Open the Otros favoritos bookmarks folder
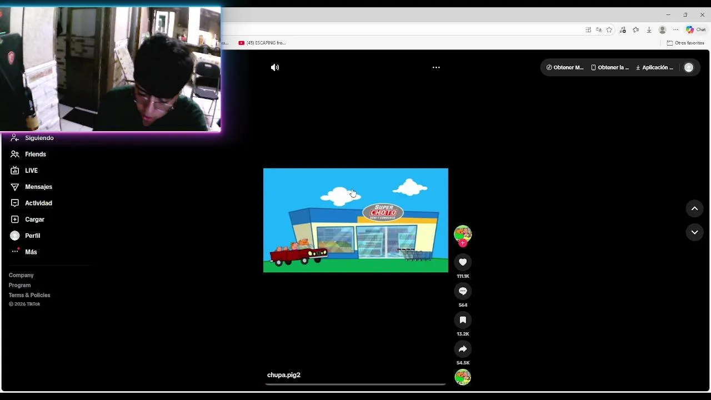Viewport: 711px width, 400px height. [685, 43]
